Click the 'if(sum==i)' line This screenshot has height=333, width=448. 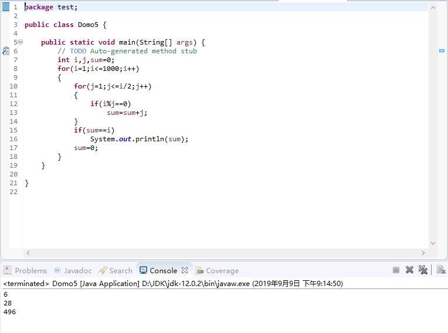(94, 130)
